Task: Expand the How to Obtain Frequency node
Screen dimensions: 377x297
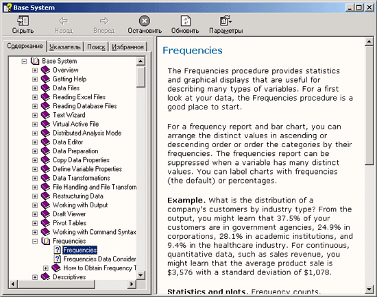Action: click(x=45, y=268)
